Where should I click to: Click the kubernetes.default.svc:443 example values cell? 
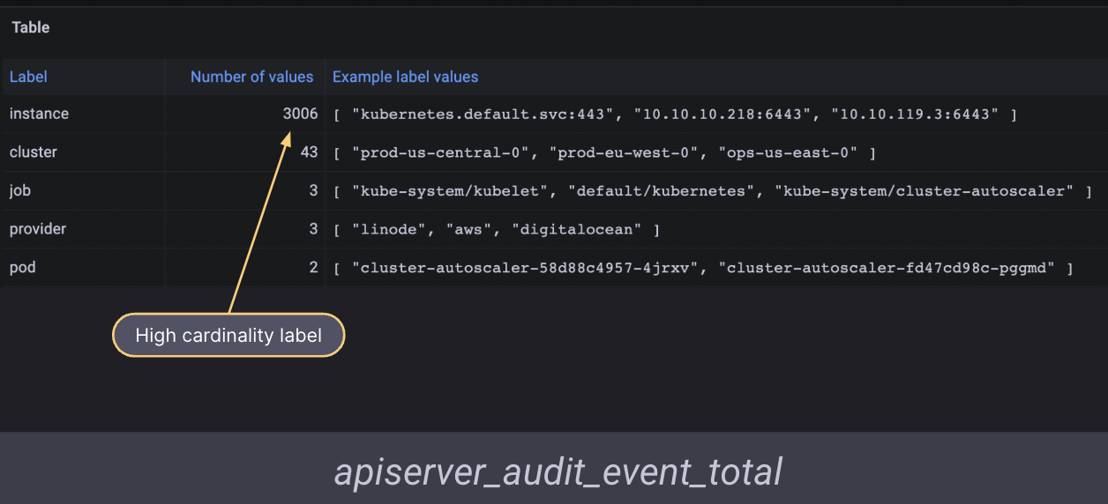pos(675,115)
